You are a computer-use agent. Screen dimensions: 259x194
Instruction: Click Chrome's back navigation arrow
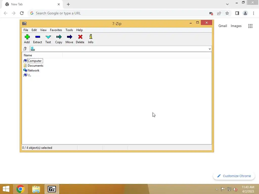click(x=6, y=13)
